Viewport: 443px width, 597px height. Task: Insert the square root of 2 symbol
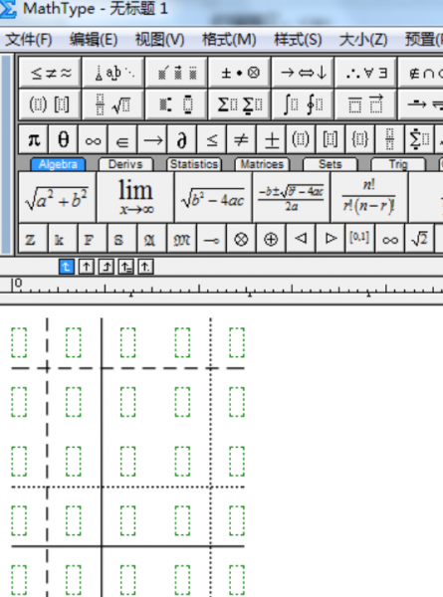[419, 239]
